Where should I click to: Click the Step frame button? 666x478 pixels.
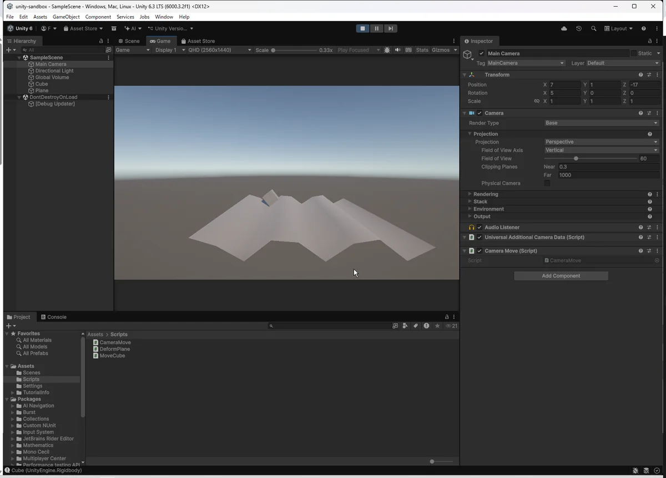(x=391, y=28)
